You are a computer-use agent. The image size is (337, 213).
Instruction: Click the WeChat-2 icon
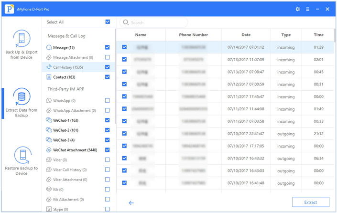(x=49, y=130)
